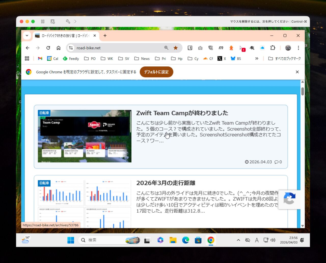Open the Feedly bookmark
Image resolution: width=326 pixels, height=263 pixels.
(x=71, y=59)
